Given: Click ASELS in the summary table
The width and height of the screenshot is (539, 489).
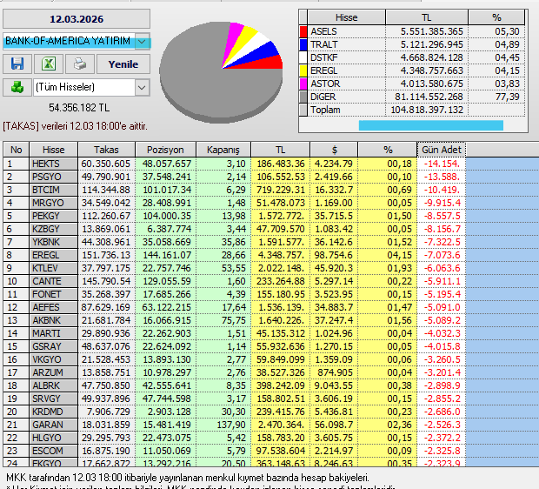Looking at the screenshot, I should tap(347, 31).
